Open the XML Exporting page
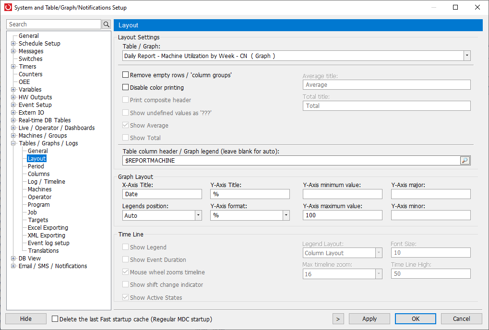Image resolution: width=489 pixels, height=330 pixels. pyautogui.click(x=47, y=236)
